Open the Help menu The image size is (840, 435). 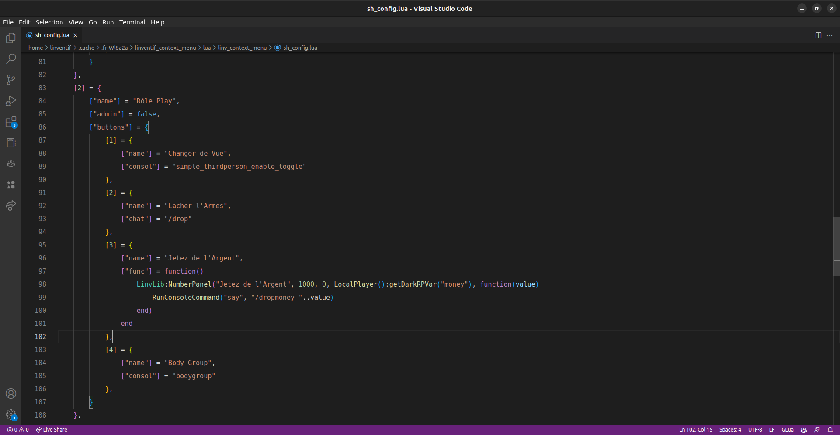(158, 22)
